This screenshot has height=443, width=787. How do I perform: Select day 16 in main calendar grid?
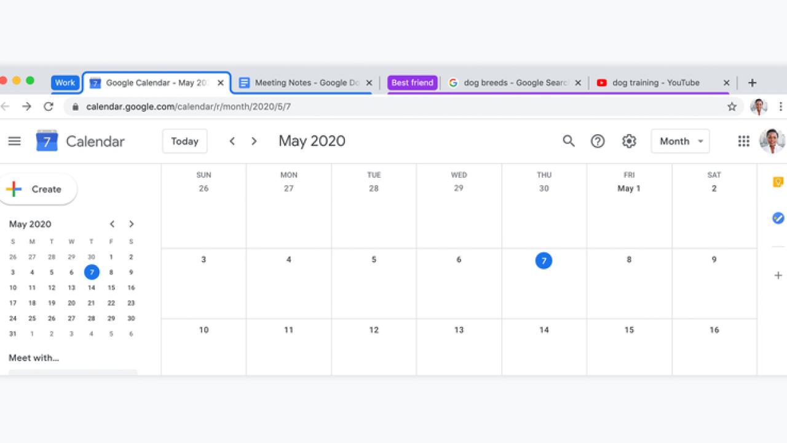pos(714,330)
